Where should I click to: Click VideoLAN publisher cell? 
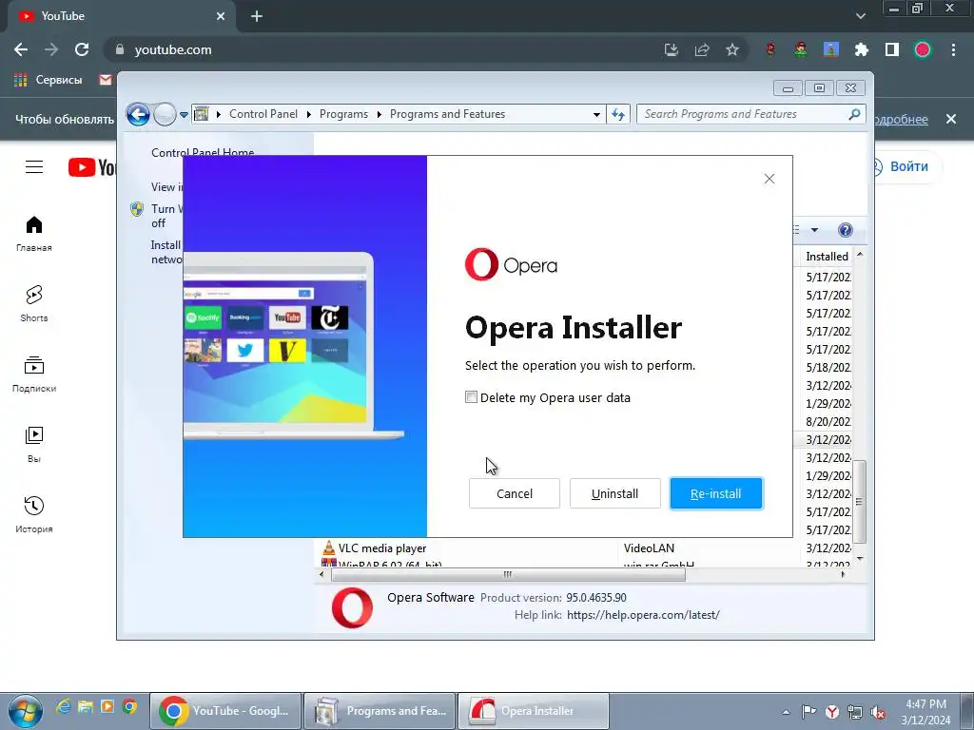(x=649, y=548)
